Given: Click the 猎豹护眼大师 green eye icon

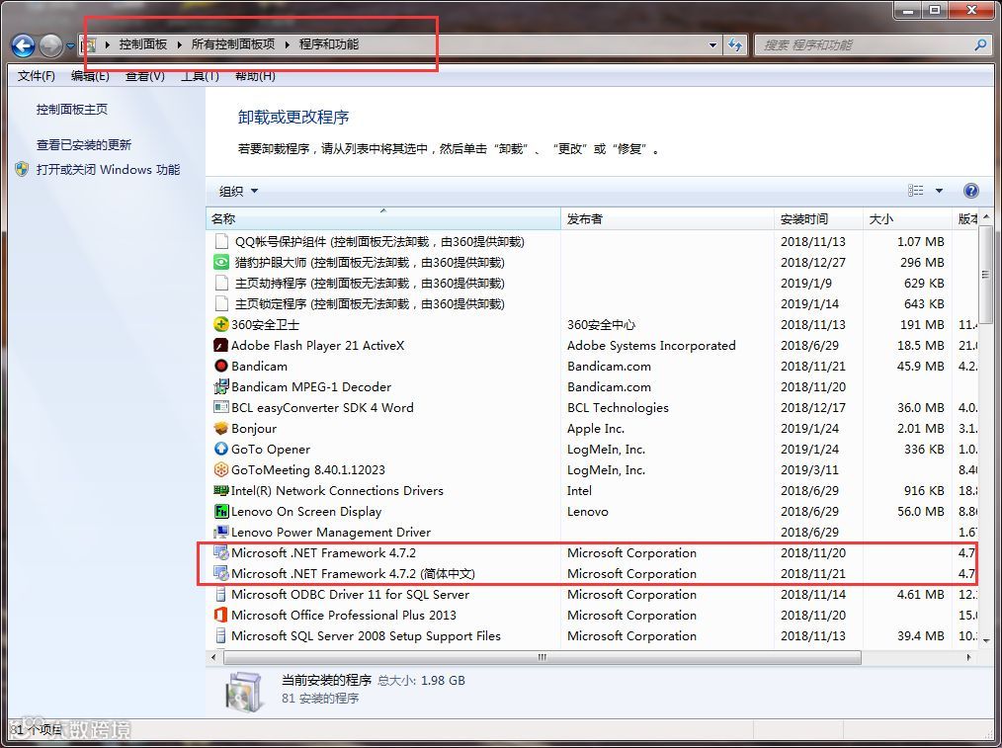Looking at the screenshot, I should [x=221, y=262].
